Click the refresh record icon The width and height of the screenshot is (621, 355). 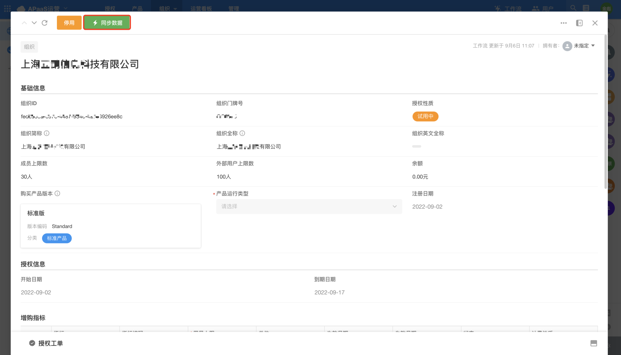pyautogui.click(x=45, y=23)
